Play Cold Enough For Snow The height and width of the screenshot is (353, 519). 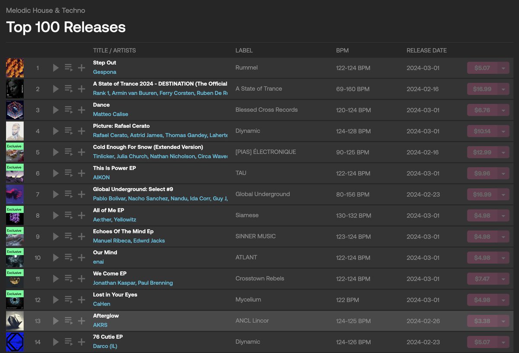coord(55,152)
